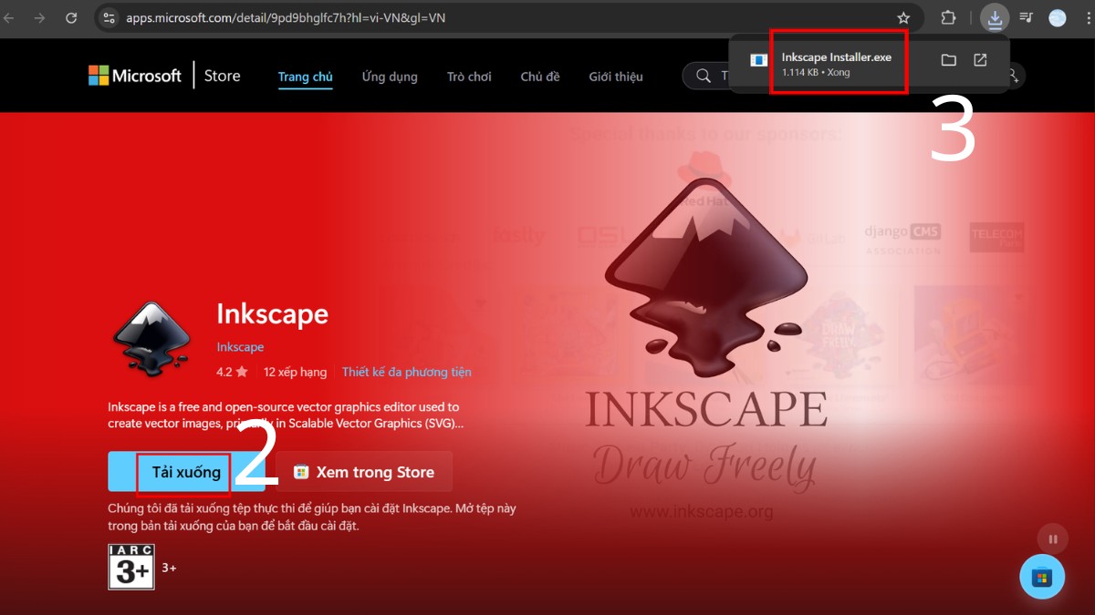Reload the page using the refresh icon
Image resolution: width=1095 pixels, height=615 pixels.
point(71,17)
